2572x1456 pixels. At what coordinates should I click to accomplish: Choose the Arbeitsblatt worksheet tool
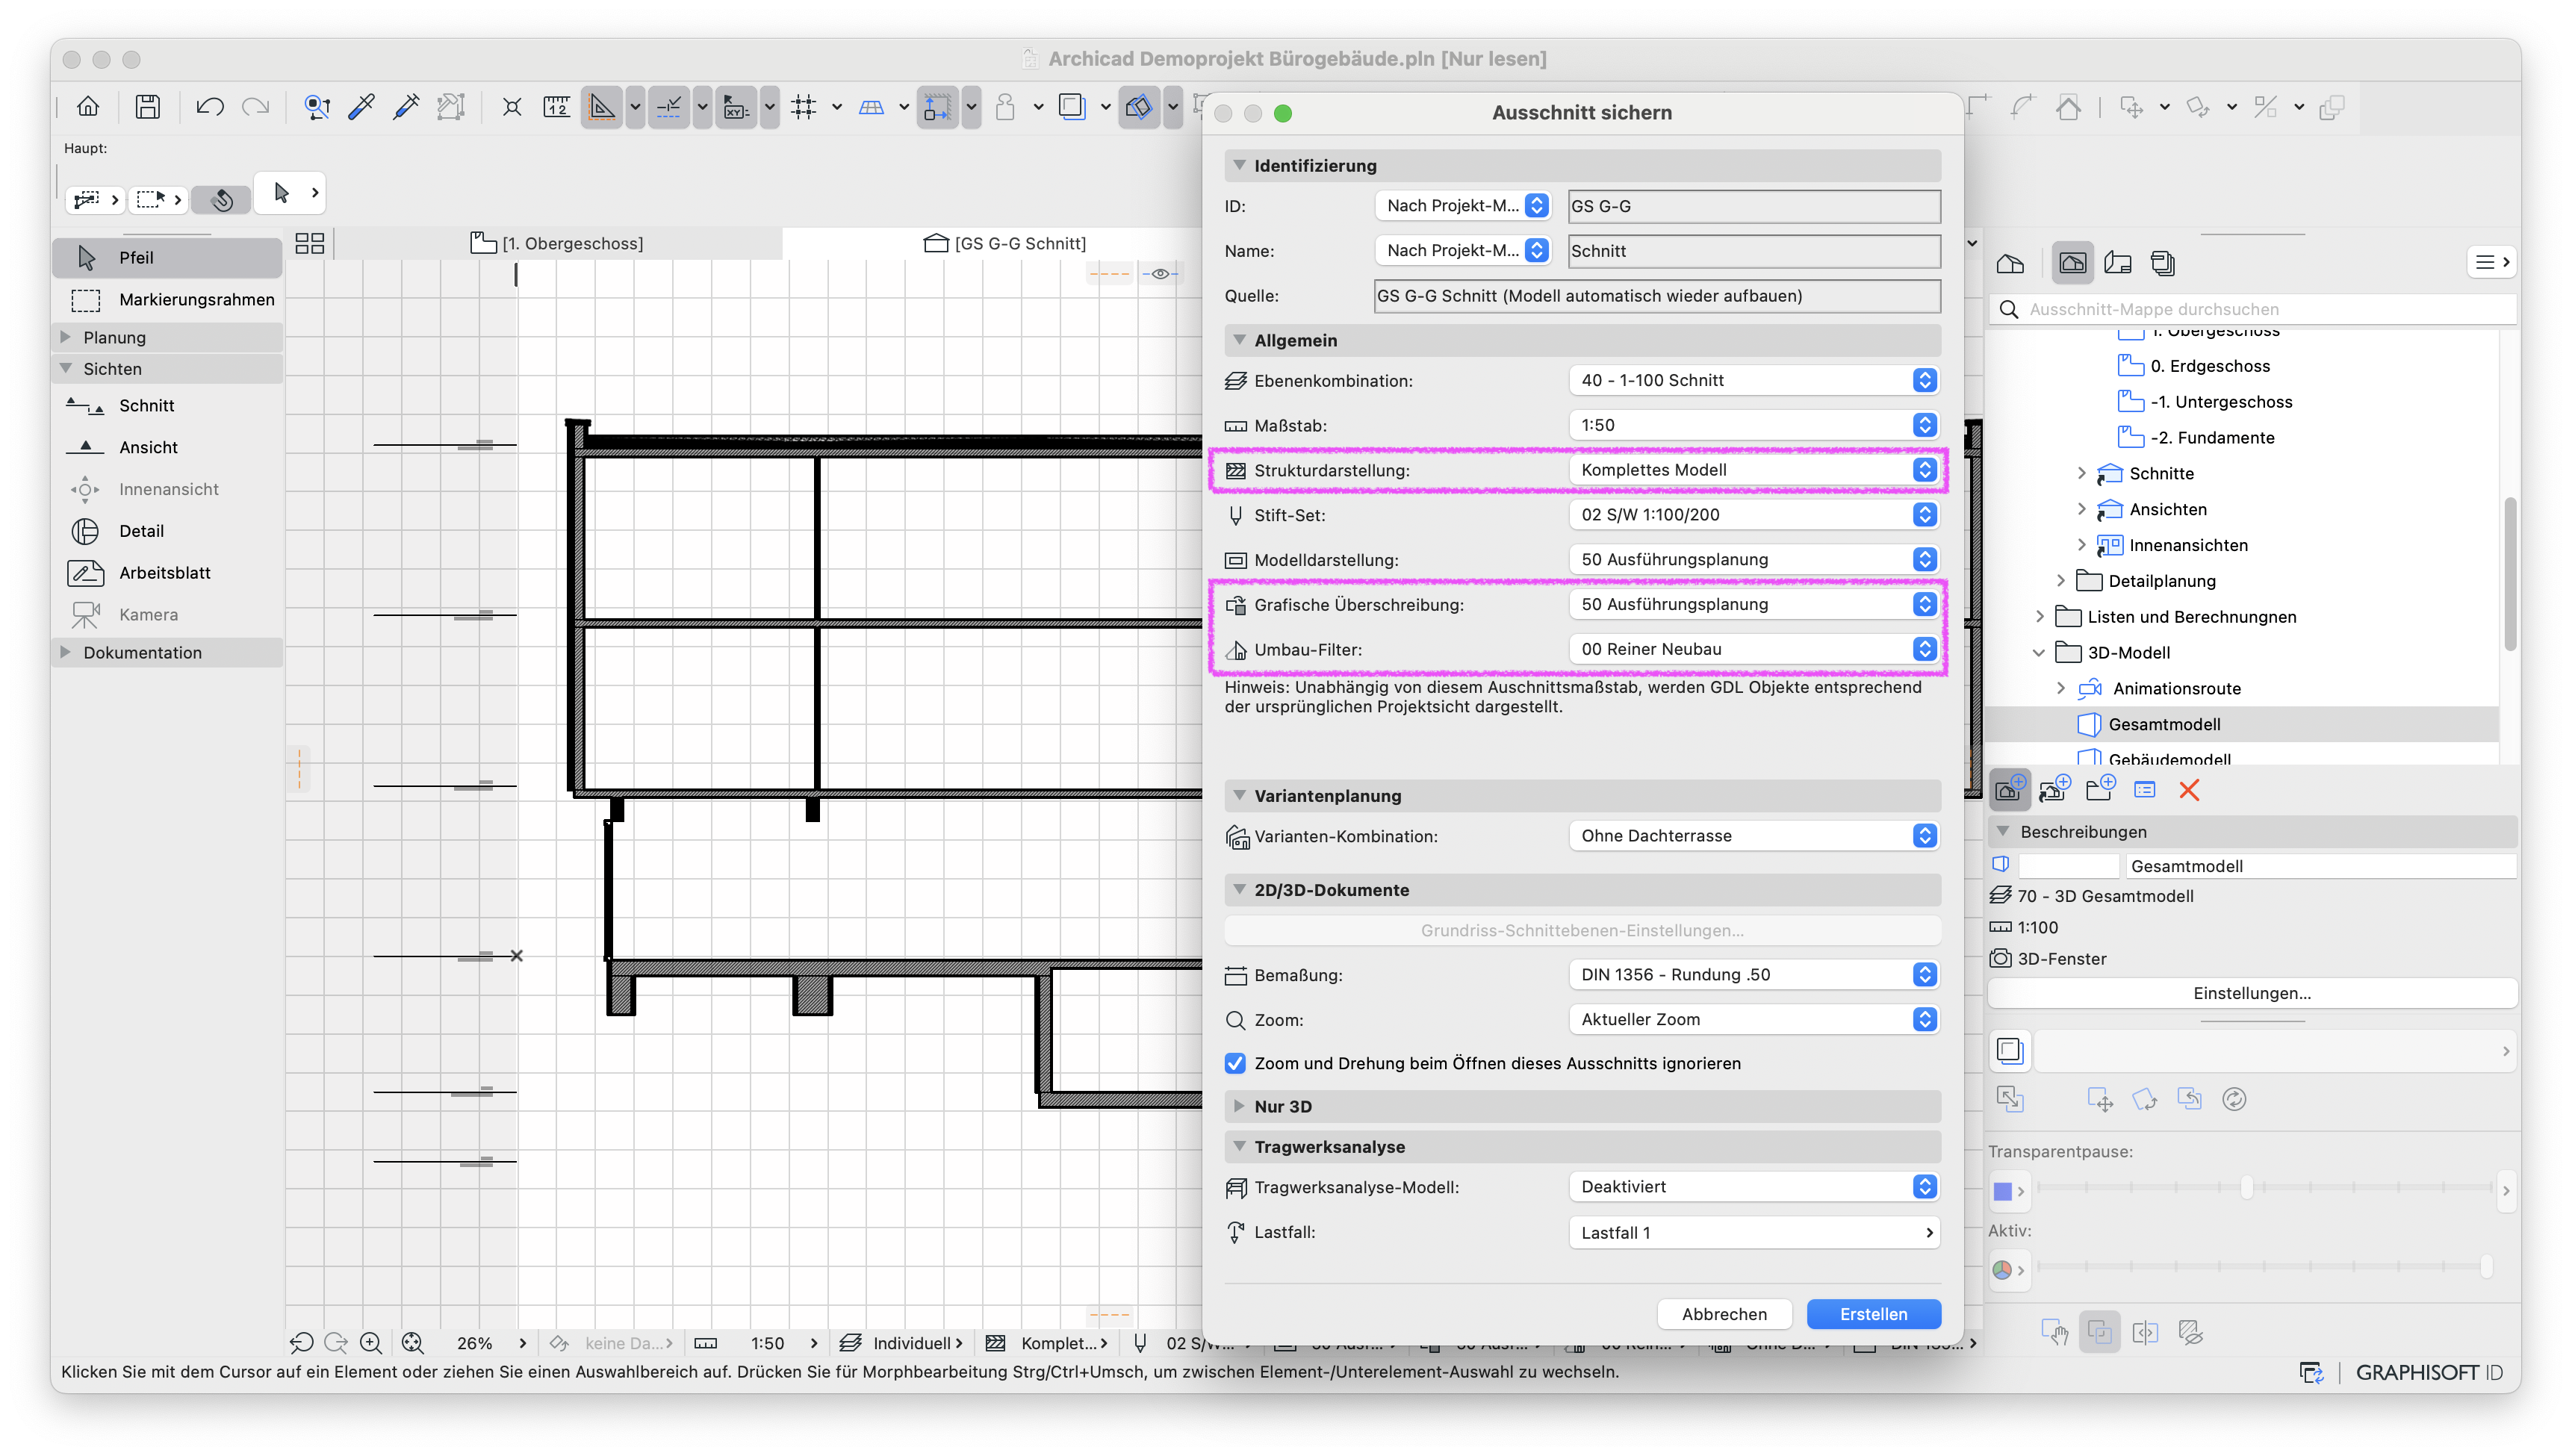(167, 573)
